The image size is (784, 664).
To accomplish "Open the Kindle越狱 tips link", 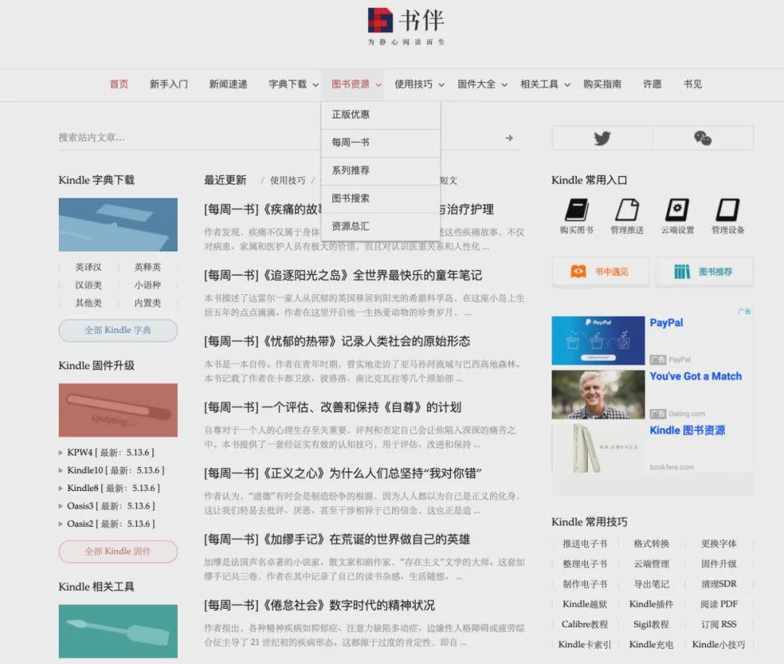I will click(x=584, y=604).
